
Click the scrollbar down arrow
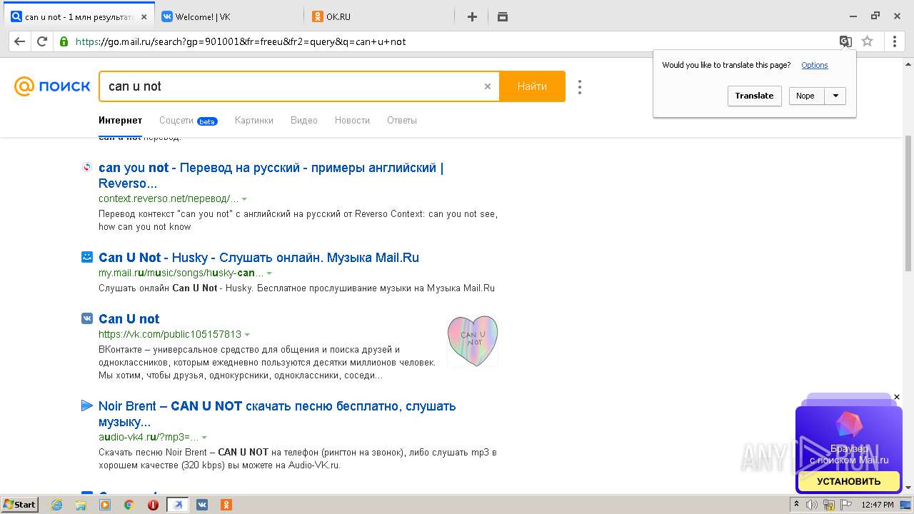tap(908, 488)
